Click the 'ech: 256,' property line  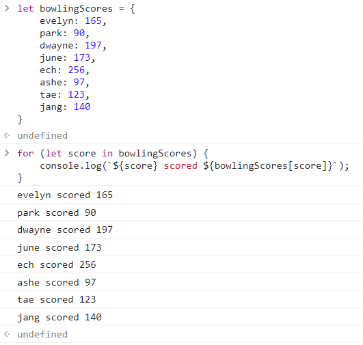[x=64, y=70]
